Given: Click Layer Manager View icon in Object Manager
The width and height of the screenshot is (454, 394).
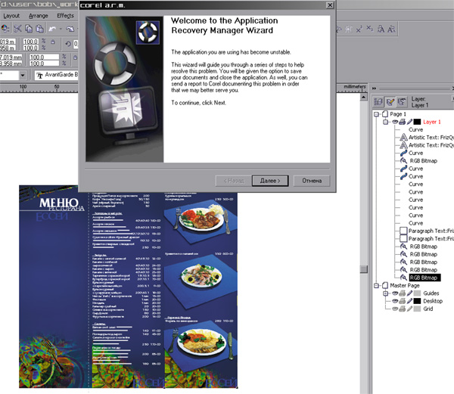Looking at the screenshot, I should tap(402, 102).
